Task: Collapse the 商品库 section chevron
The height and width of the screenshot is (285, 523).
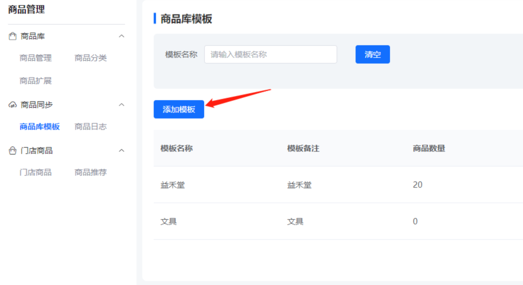Action: pyautogui.click(x=122, y=36)
